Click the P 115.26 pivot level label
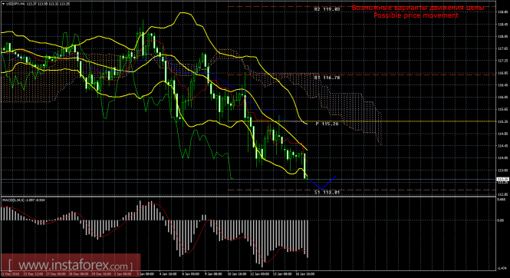This screenshot has width=510, height=278. (327, 124)
